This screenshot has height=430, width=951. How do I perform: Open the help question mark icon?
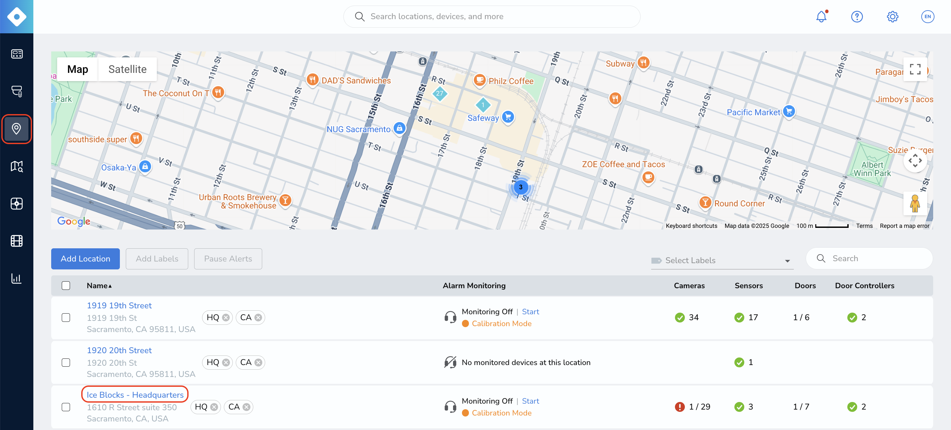857,16
